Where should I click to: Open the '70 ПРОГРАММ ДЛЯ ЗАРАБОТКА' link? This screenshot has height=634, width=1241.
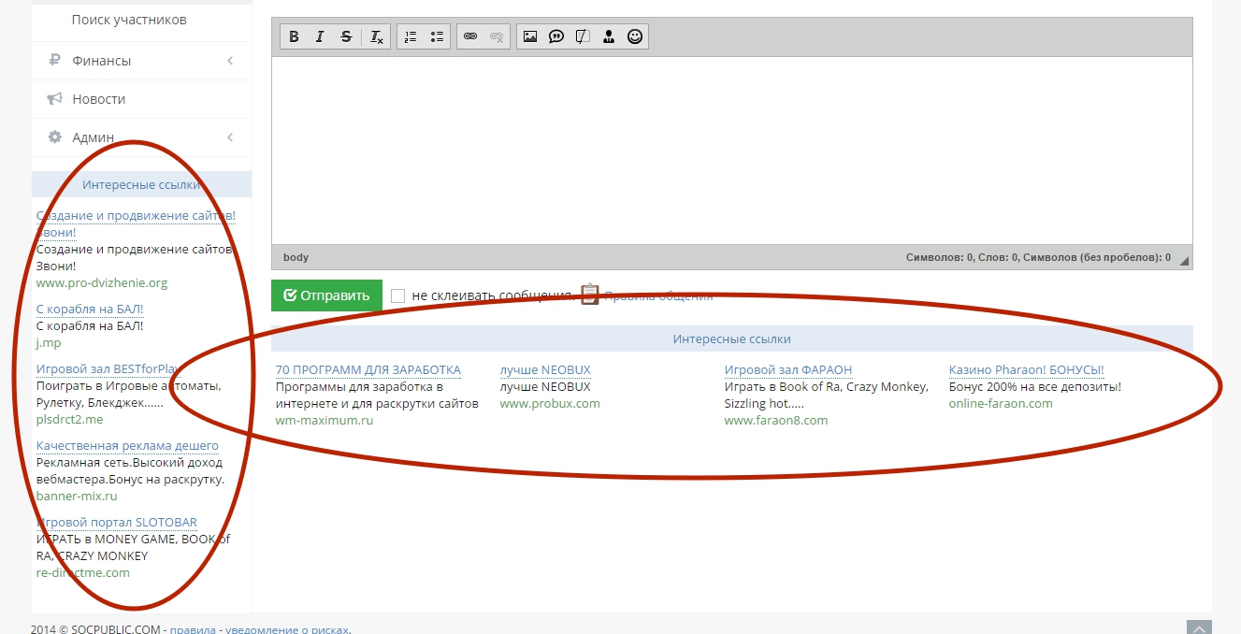click(368, 370)
